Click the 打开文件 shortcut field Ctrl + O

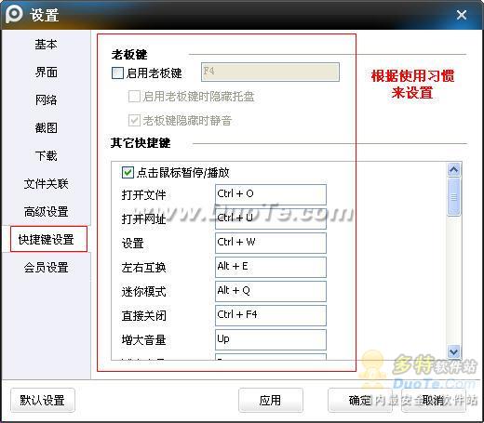pos(271,194)
